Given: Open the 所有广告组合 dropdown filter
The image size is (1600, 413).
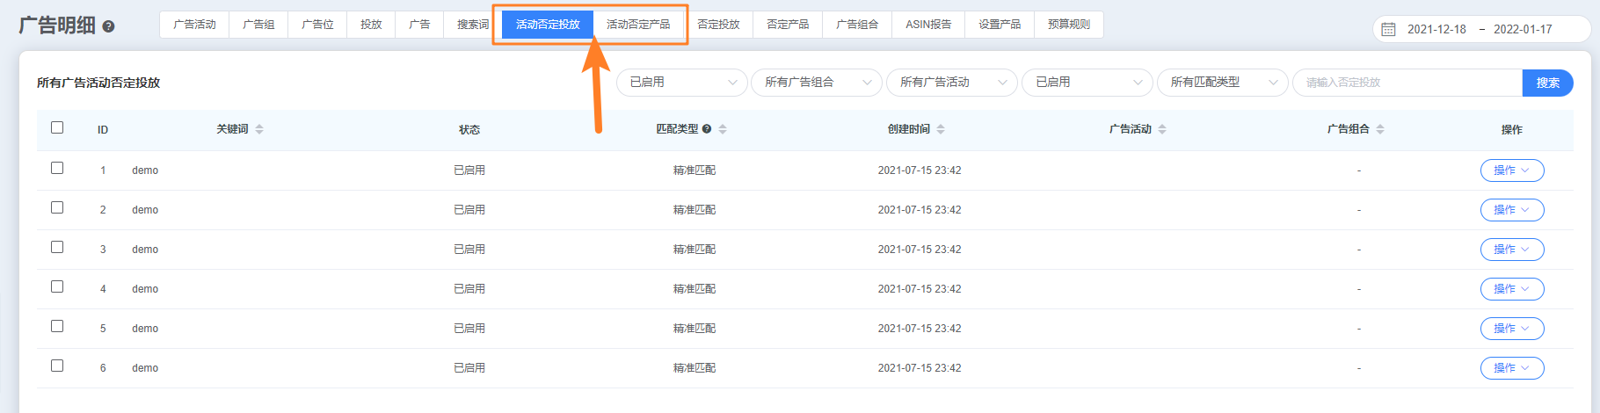Looking at the screenshot, I should pyautogui.click(x=816, y=83).
